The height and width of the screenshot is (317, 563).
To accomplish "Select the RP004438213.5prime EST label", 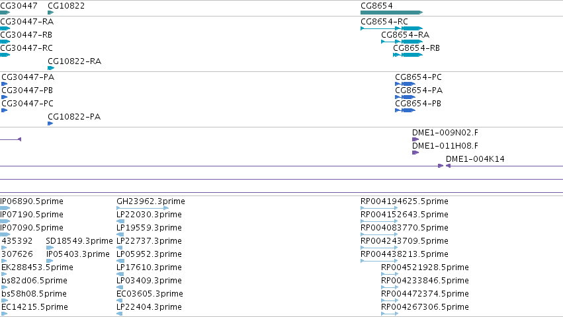I will [x=404, y=254].
